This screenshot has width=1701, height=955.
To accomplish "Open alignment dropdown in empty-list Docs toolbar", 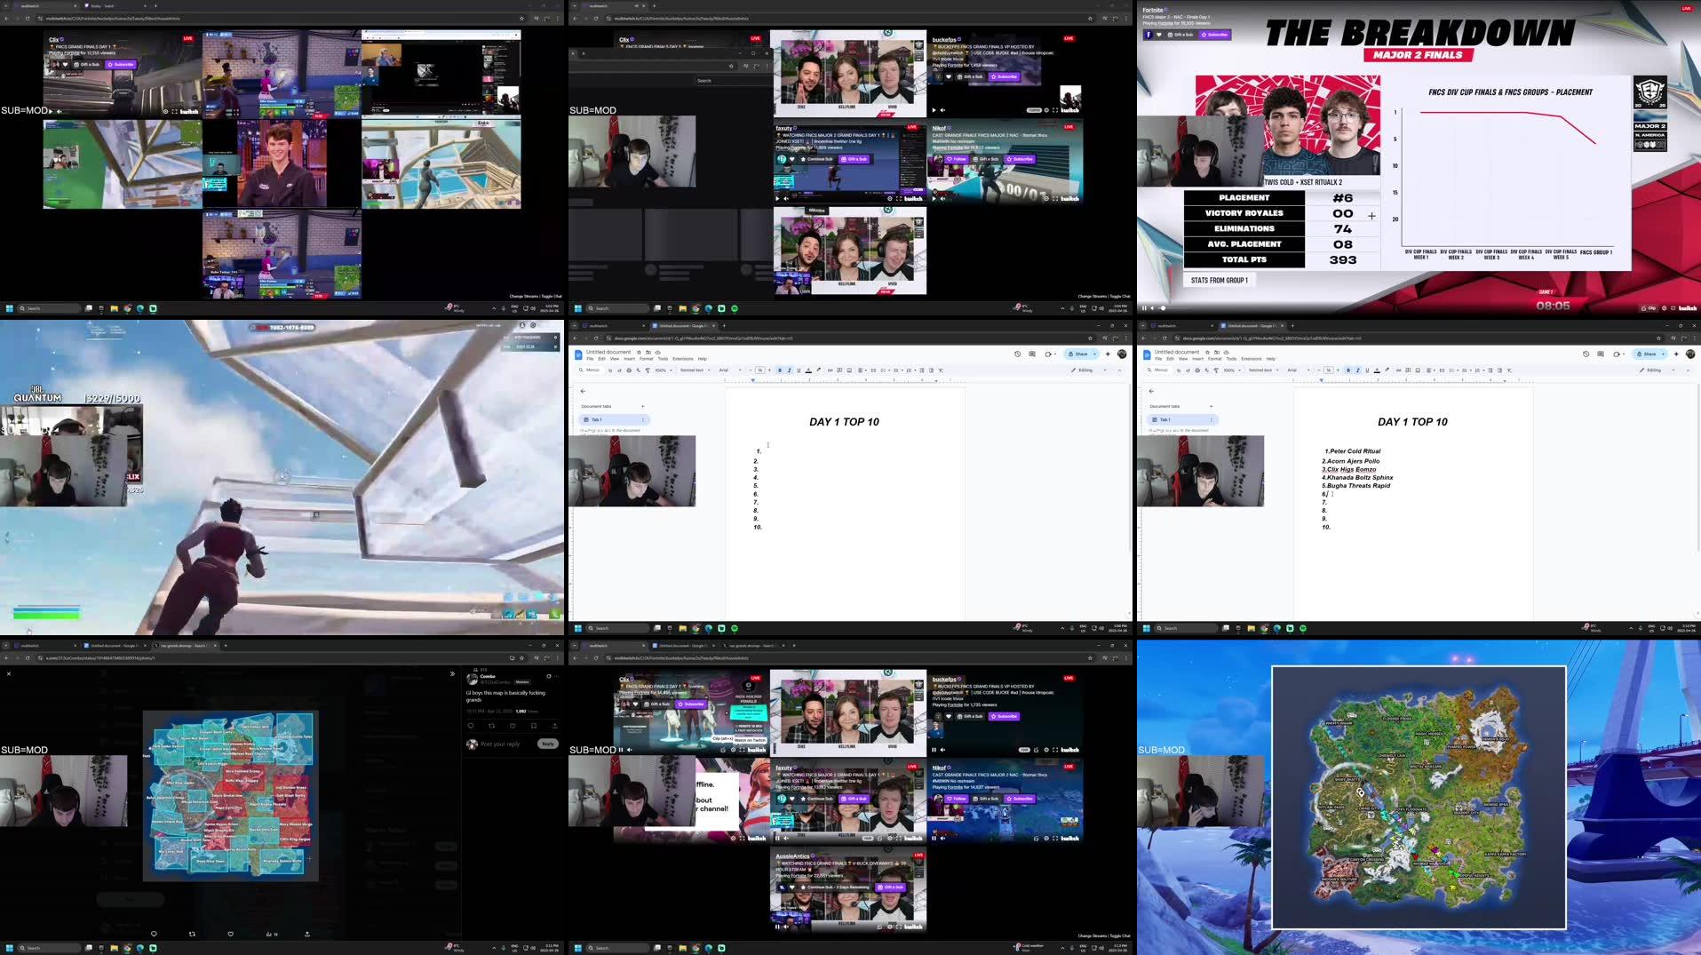I will (x=862, y=370).
